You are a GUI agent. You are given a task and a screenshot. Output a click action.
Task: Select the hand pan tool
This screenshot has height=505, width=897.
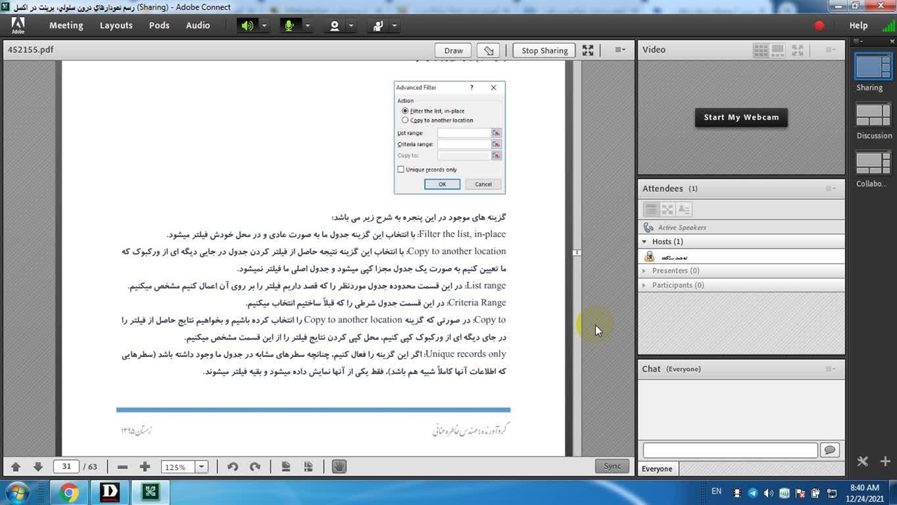click(x=339, y=466)
